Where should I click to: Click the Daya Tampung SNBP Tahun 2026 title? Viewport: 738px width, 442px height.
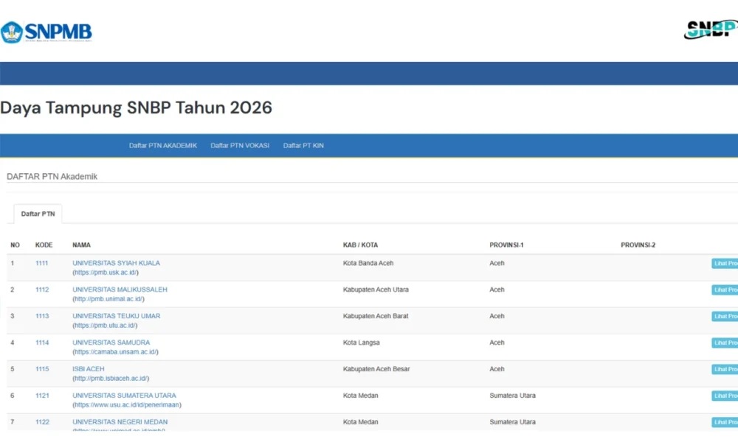(x=136, y=108)
